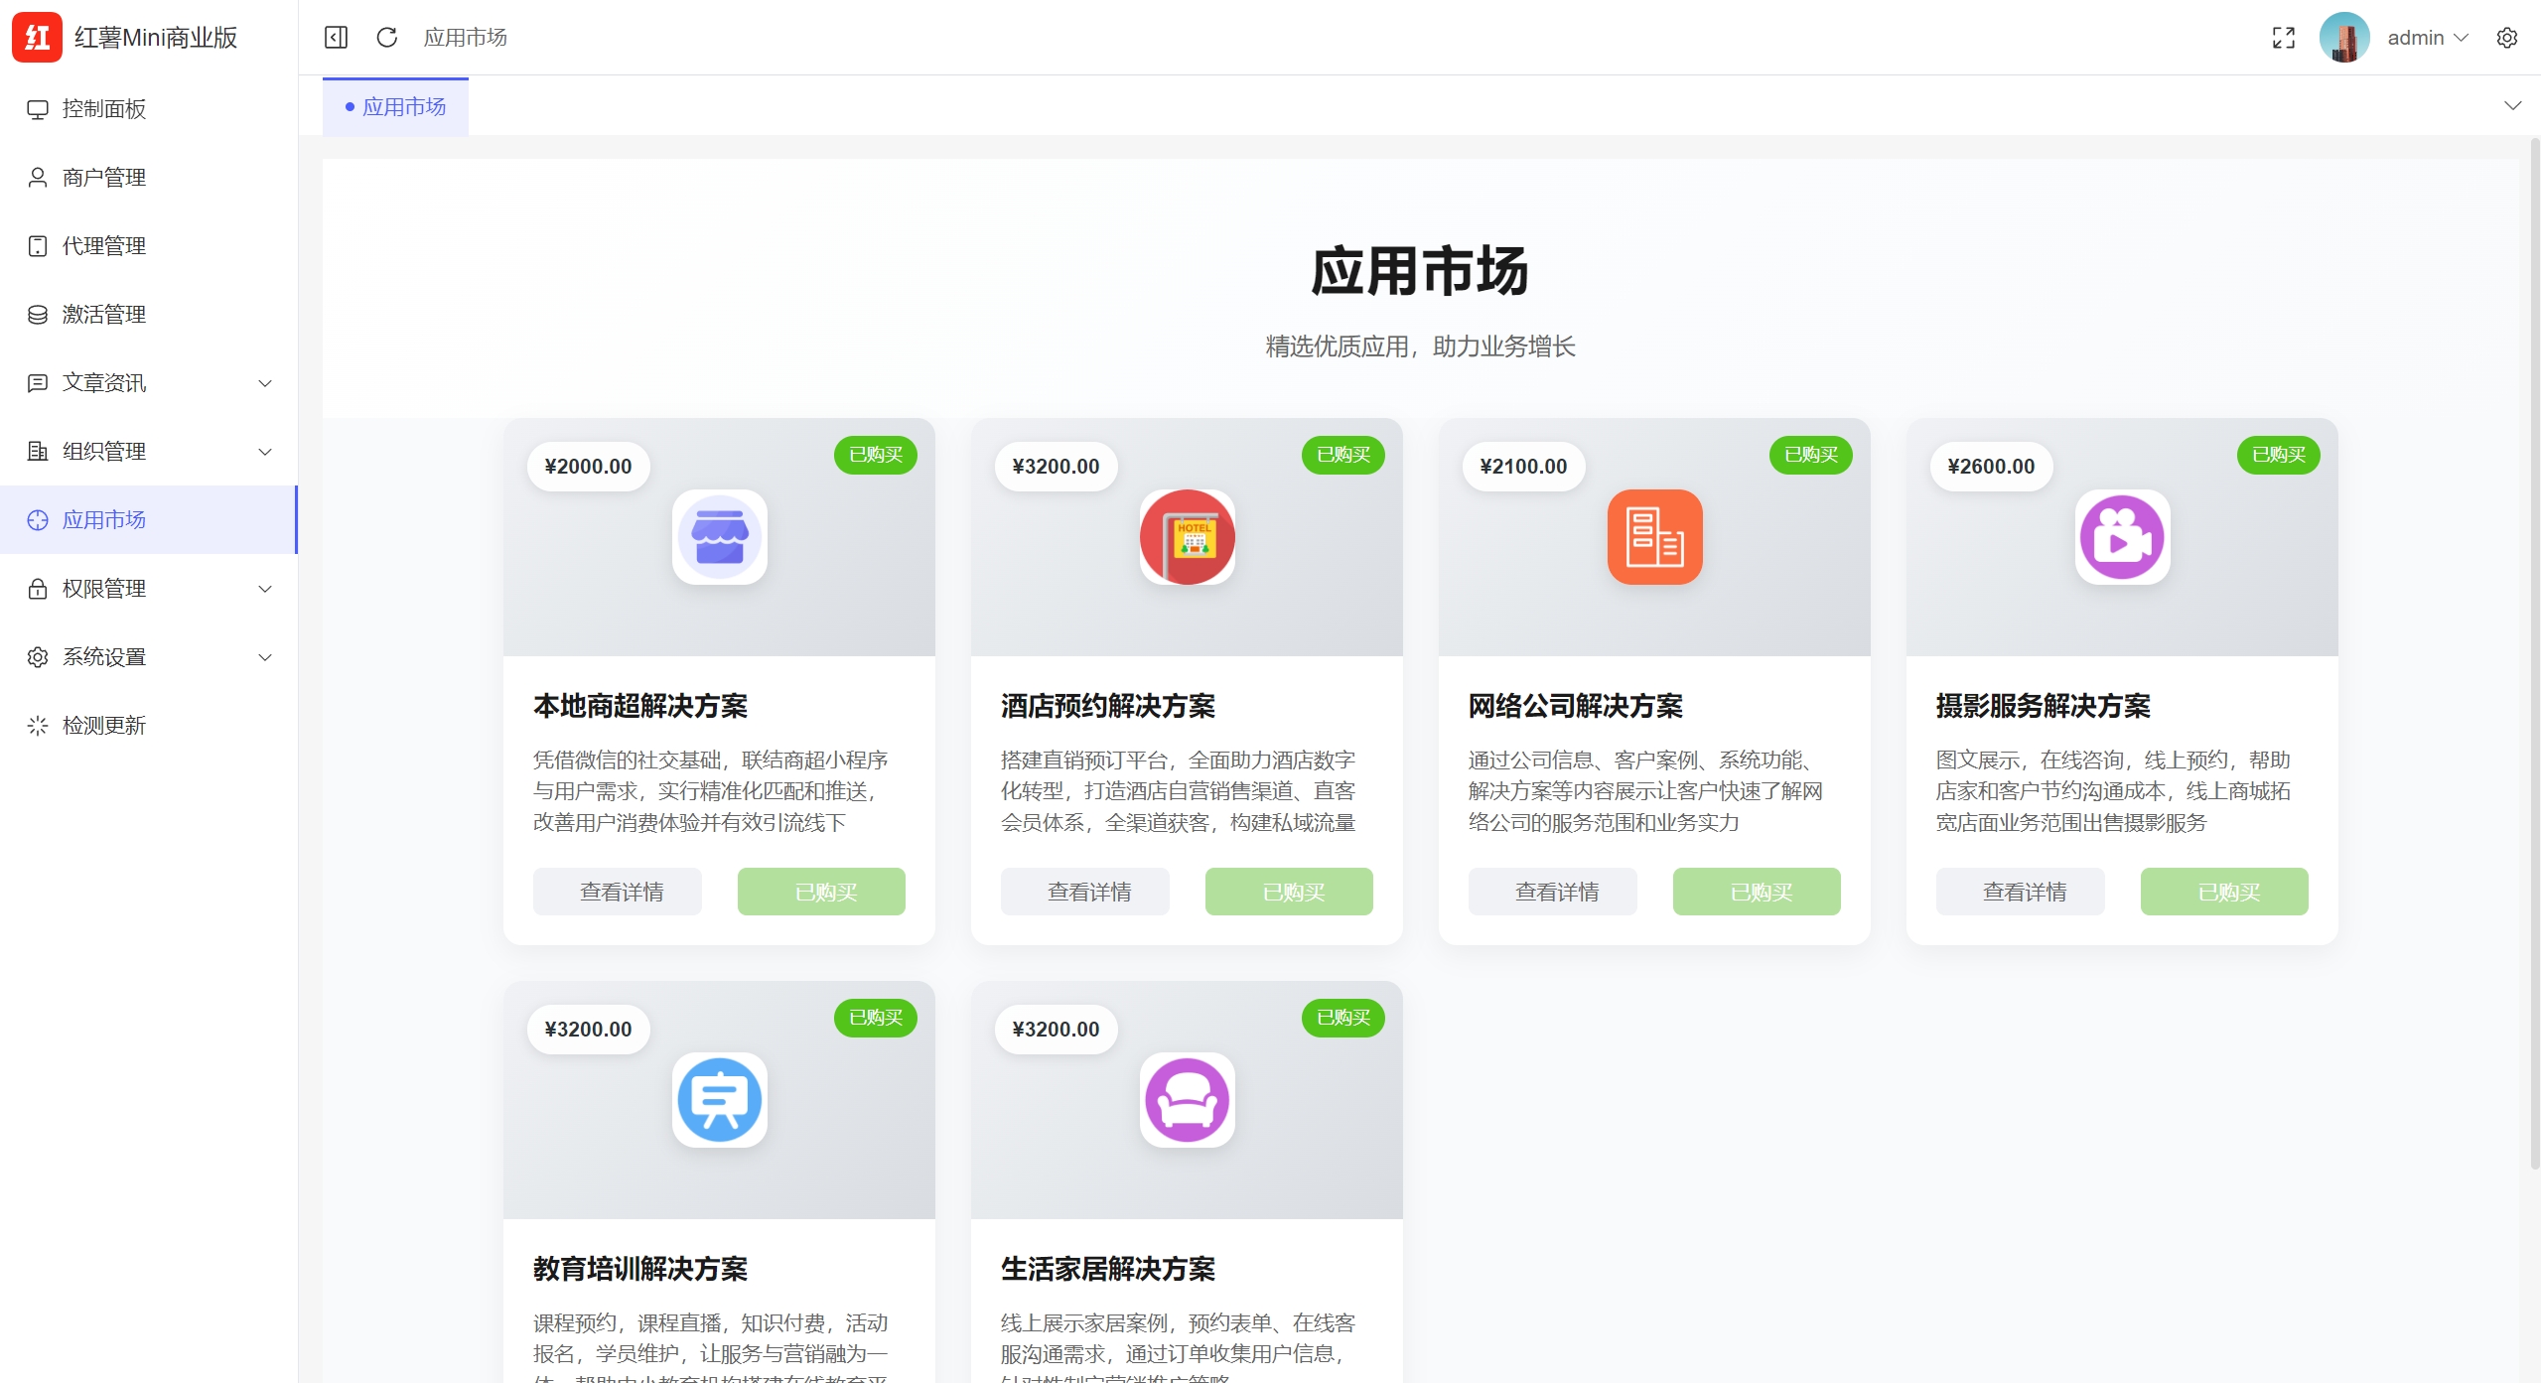
Task: Enter fullscreen mode via the header icon
Action: click(2283, 38)
